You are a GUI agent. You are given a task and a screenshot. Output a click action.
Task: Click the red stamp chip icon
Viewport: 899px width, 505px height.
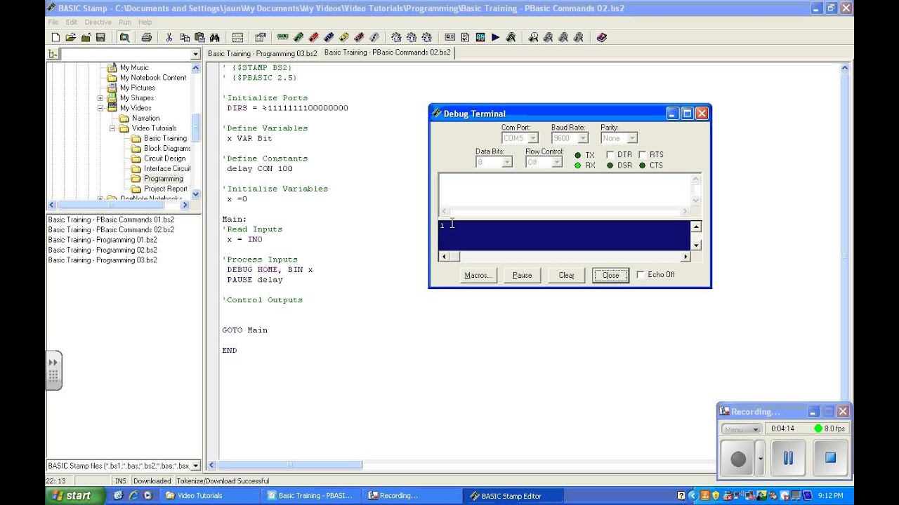(313, 38)
